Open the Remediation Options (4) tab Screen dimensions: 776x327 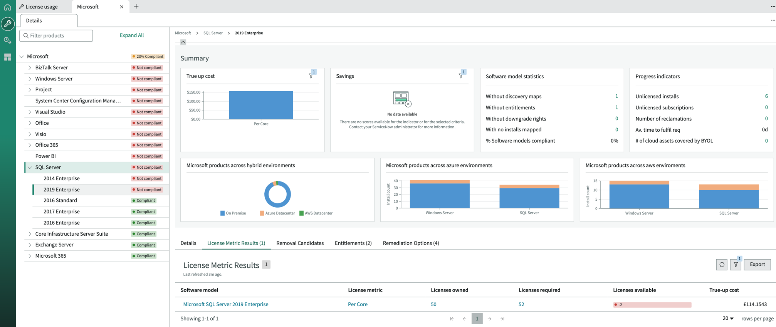coord(411,243)
